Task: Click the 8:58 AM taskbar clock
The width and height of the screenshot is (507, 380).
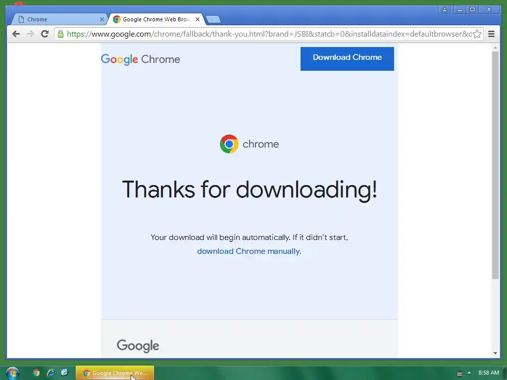Action: tap(489, 373)
